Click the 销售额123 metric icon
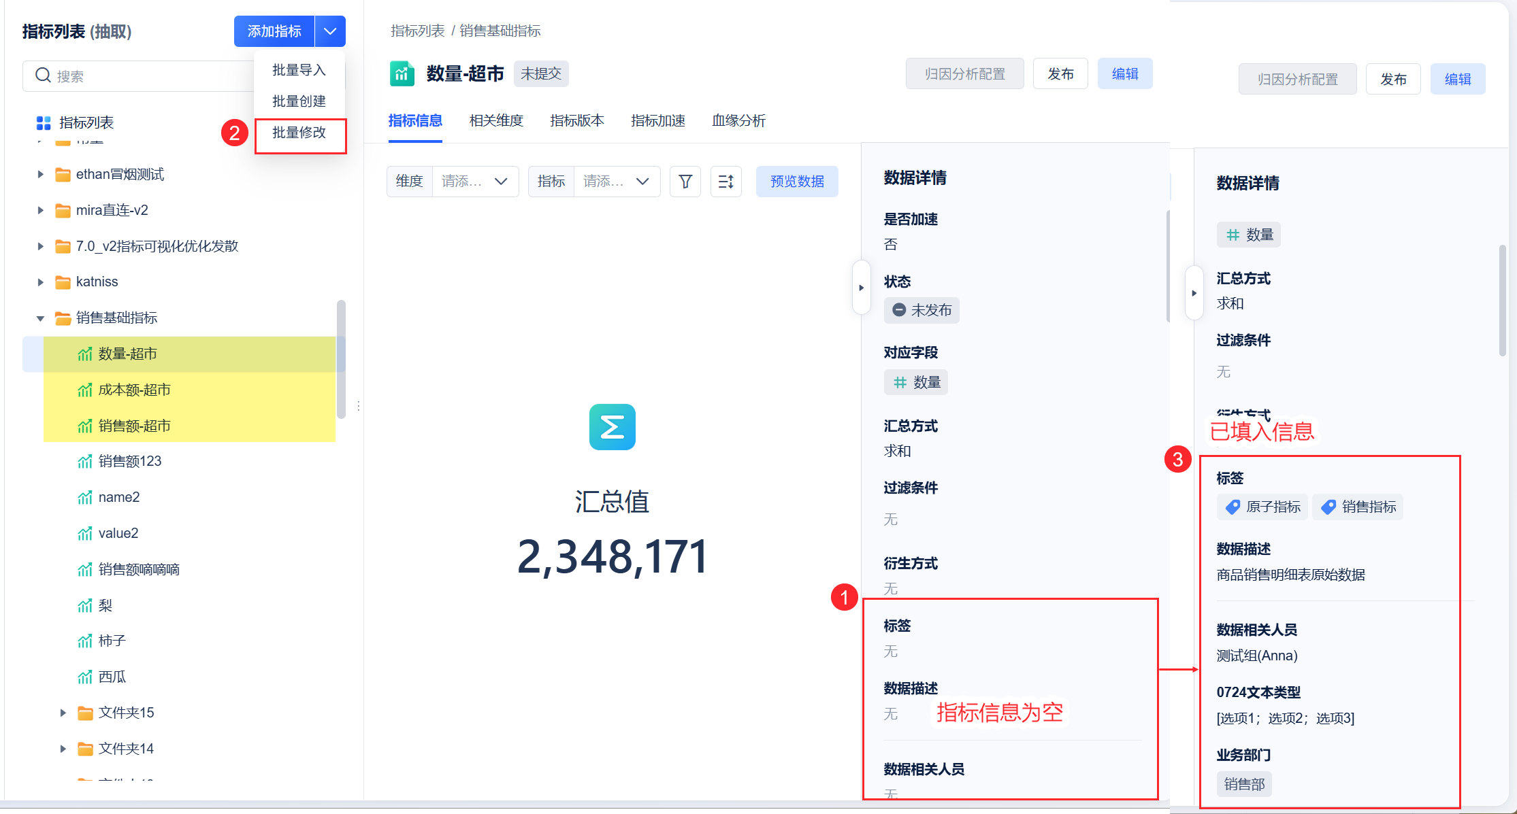 coord(85,462)
